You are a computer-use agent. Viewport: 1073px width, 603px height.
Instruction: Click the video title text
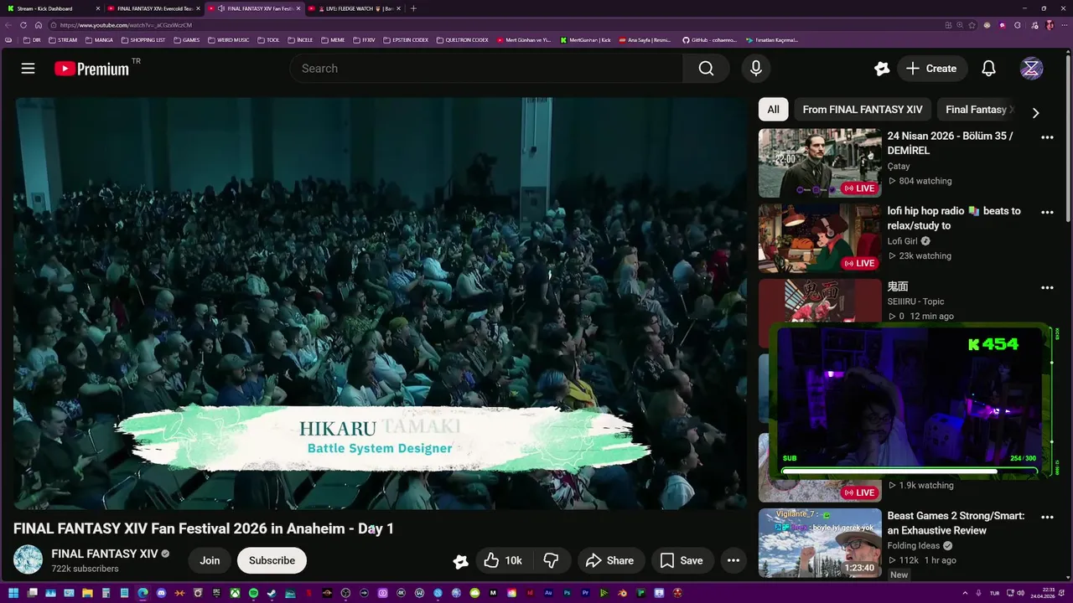point(204,528)
